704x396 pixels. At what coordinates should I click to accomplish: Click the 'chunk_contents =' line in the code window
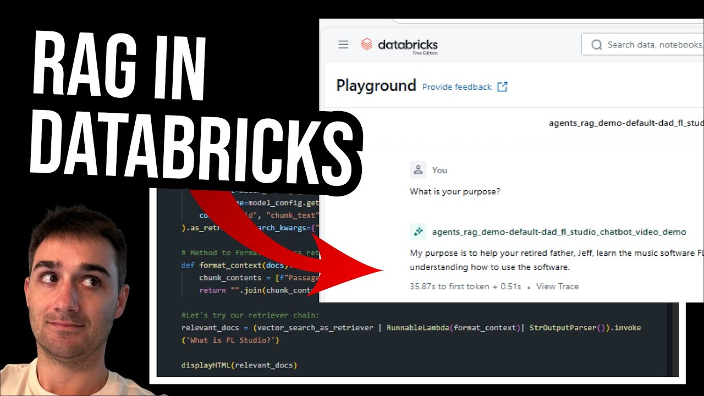[x=259, y=278]
